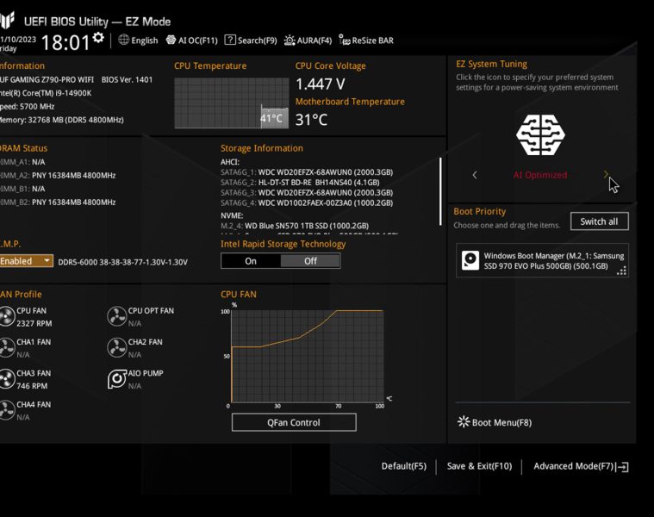Click the M.2_4 WD Blue SN570 entry
Screen dimensions: 654x517
pos(295,226)
